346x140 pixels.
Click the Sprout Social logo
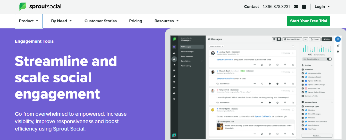click(40, 7)
